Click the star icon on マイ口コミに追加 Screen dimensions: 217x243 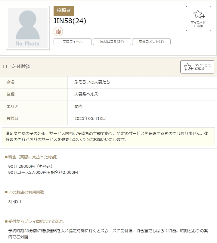pyautogui.click(x=188, y=67)
